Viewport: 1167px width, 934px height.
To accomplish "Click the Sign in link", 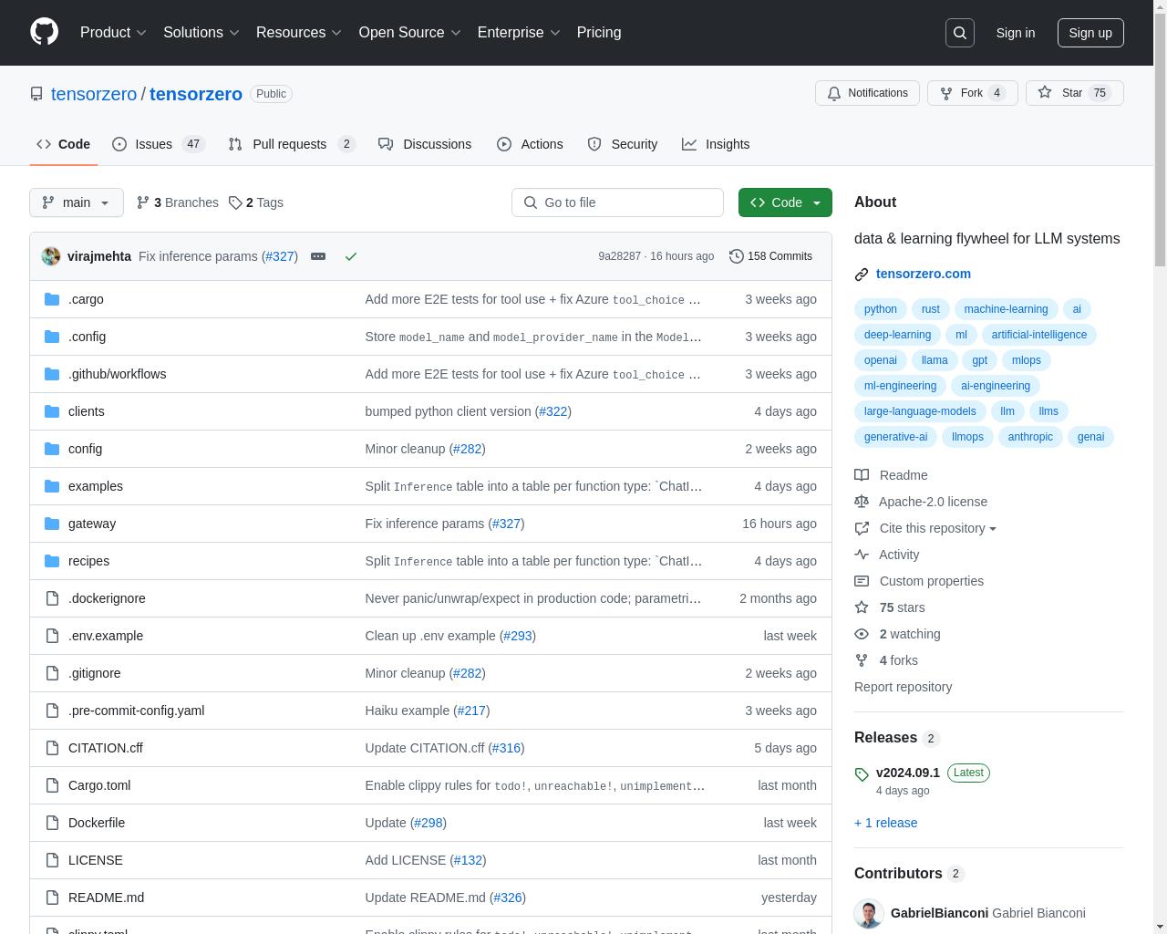I will tap(1015, 33).
